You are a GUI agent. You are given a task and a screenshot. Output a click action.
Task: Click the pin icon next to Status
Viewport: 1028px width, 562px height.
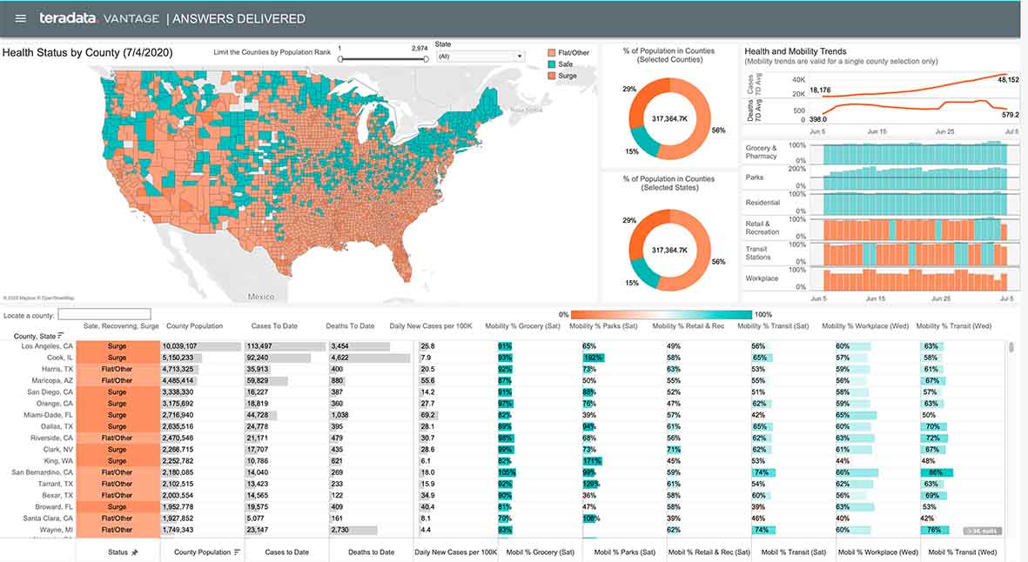point(134,552)
